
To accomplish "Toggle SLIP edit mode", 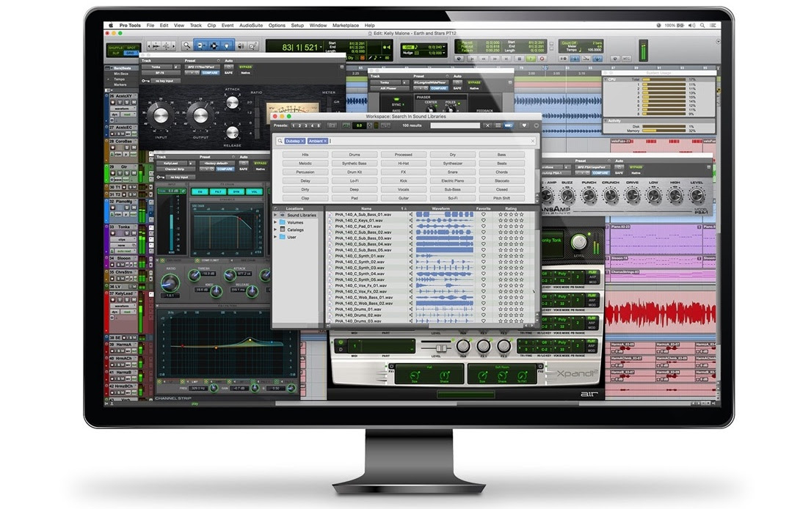I will (x=115, y=54).
